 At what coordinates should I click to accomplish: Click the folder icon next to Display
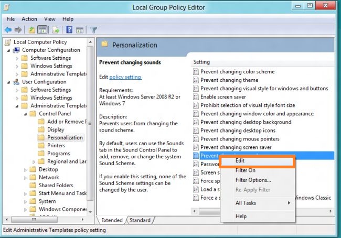click(41, 129)
